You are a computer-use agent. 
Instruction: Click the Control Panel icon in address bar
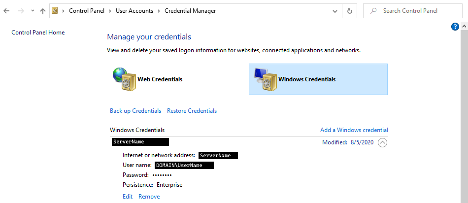click(55, 11)
